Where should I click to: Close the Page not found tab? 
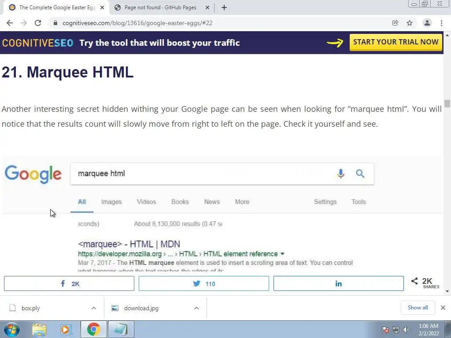pyautogui.click(x=207, y=7)
